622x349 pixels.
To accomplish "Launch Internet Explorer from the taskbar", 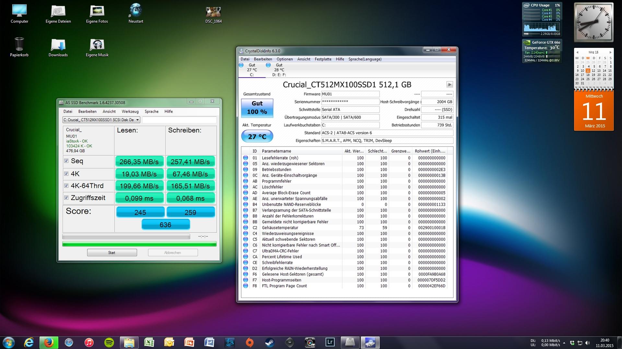I will click(x=29, y=342).
